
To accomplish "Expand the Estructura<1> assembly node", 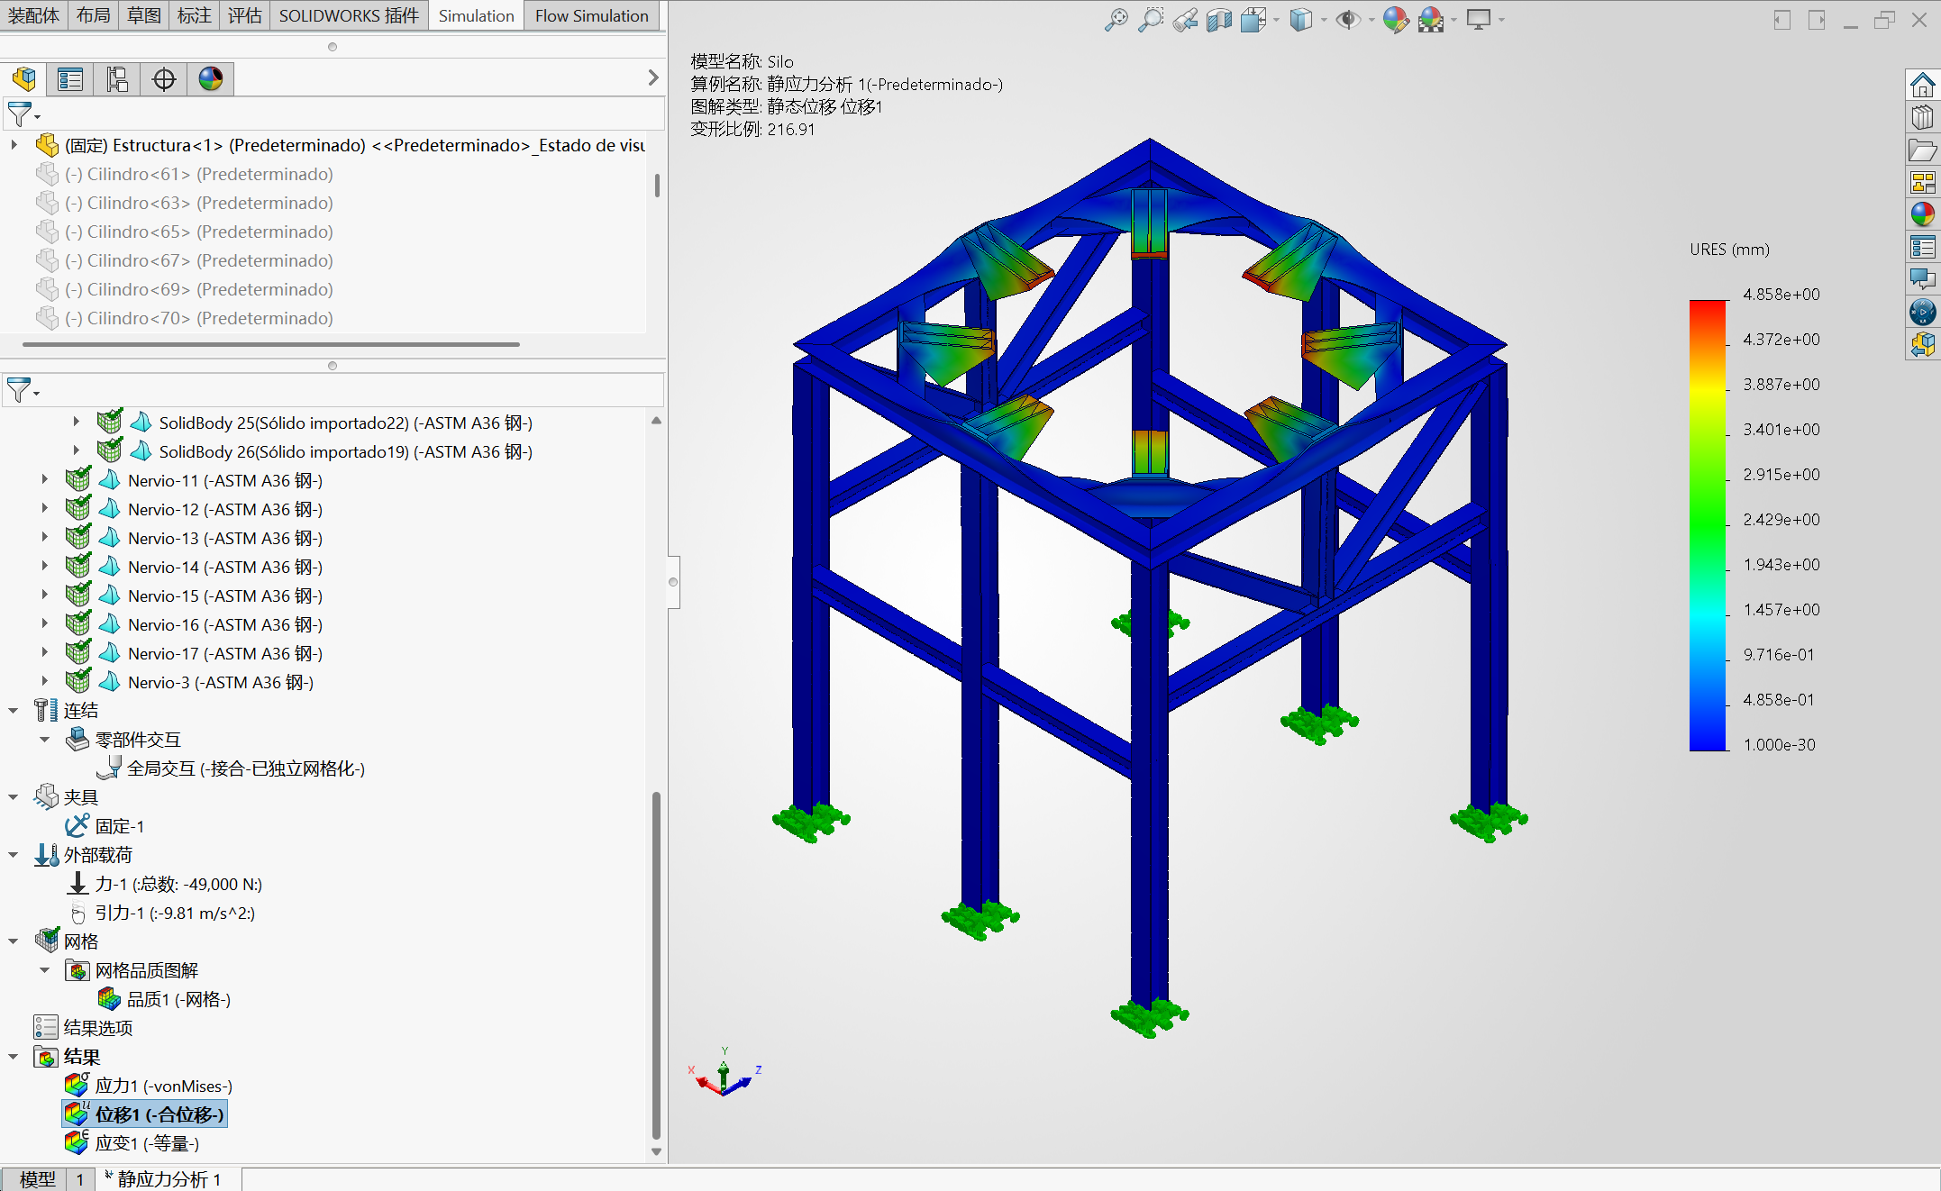I will coord(14,145).
